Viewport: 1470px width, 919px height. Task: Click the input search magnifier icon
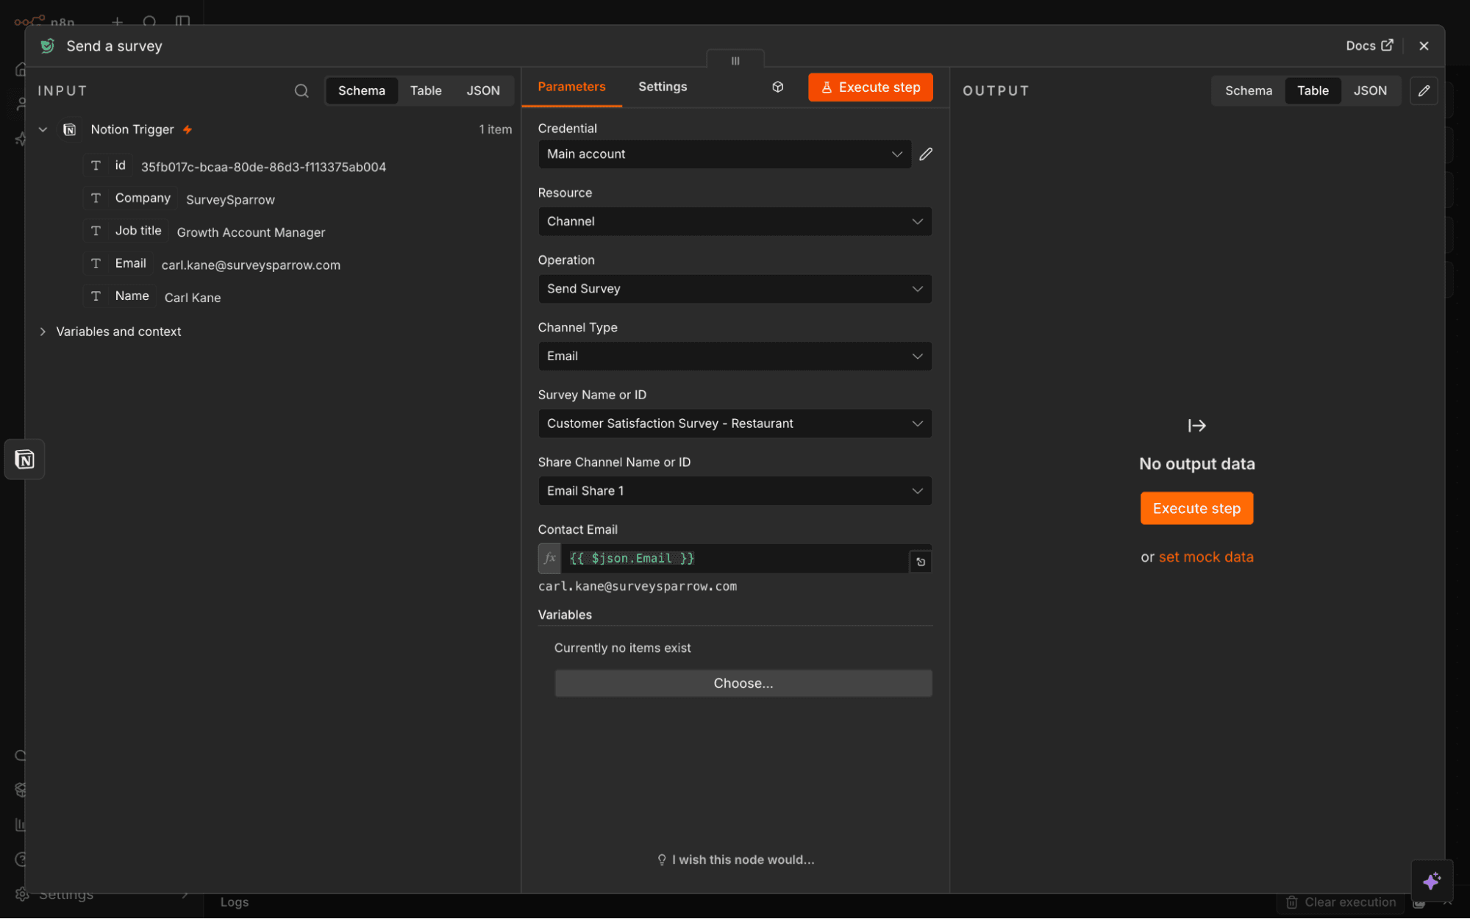click(302, 90)
